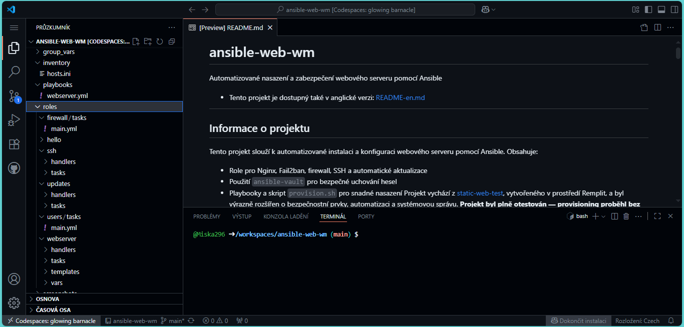684x327 pixels.
Task: Open the Search view in activity bar
Action: 14,72
